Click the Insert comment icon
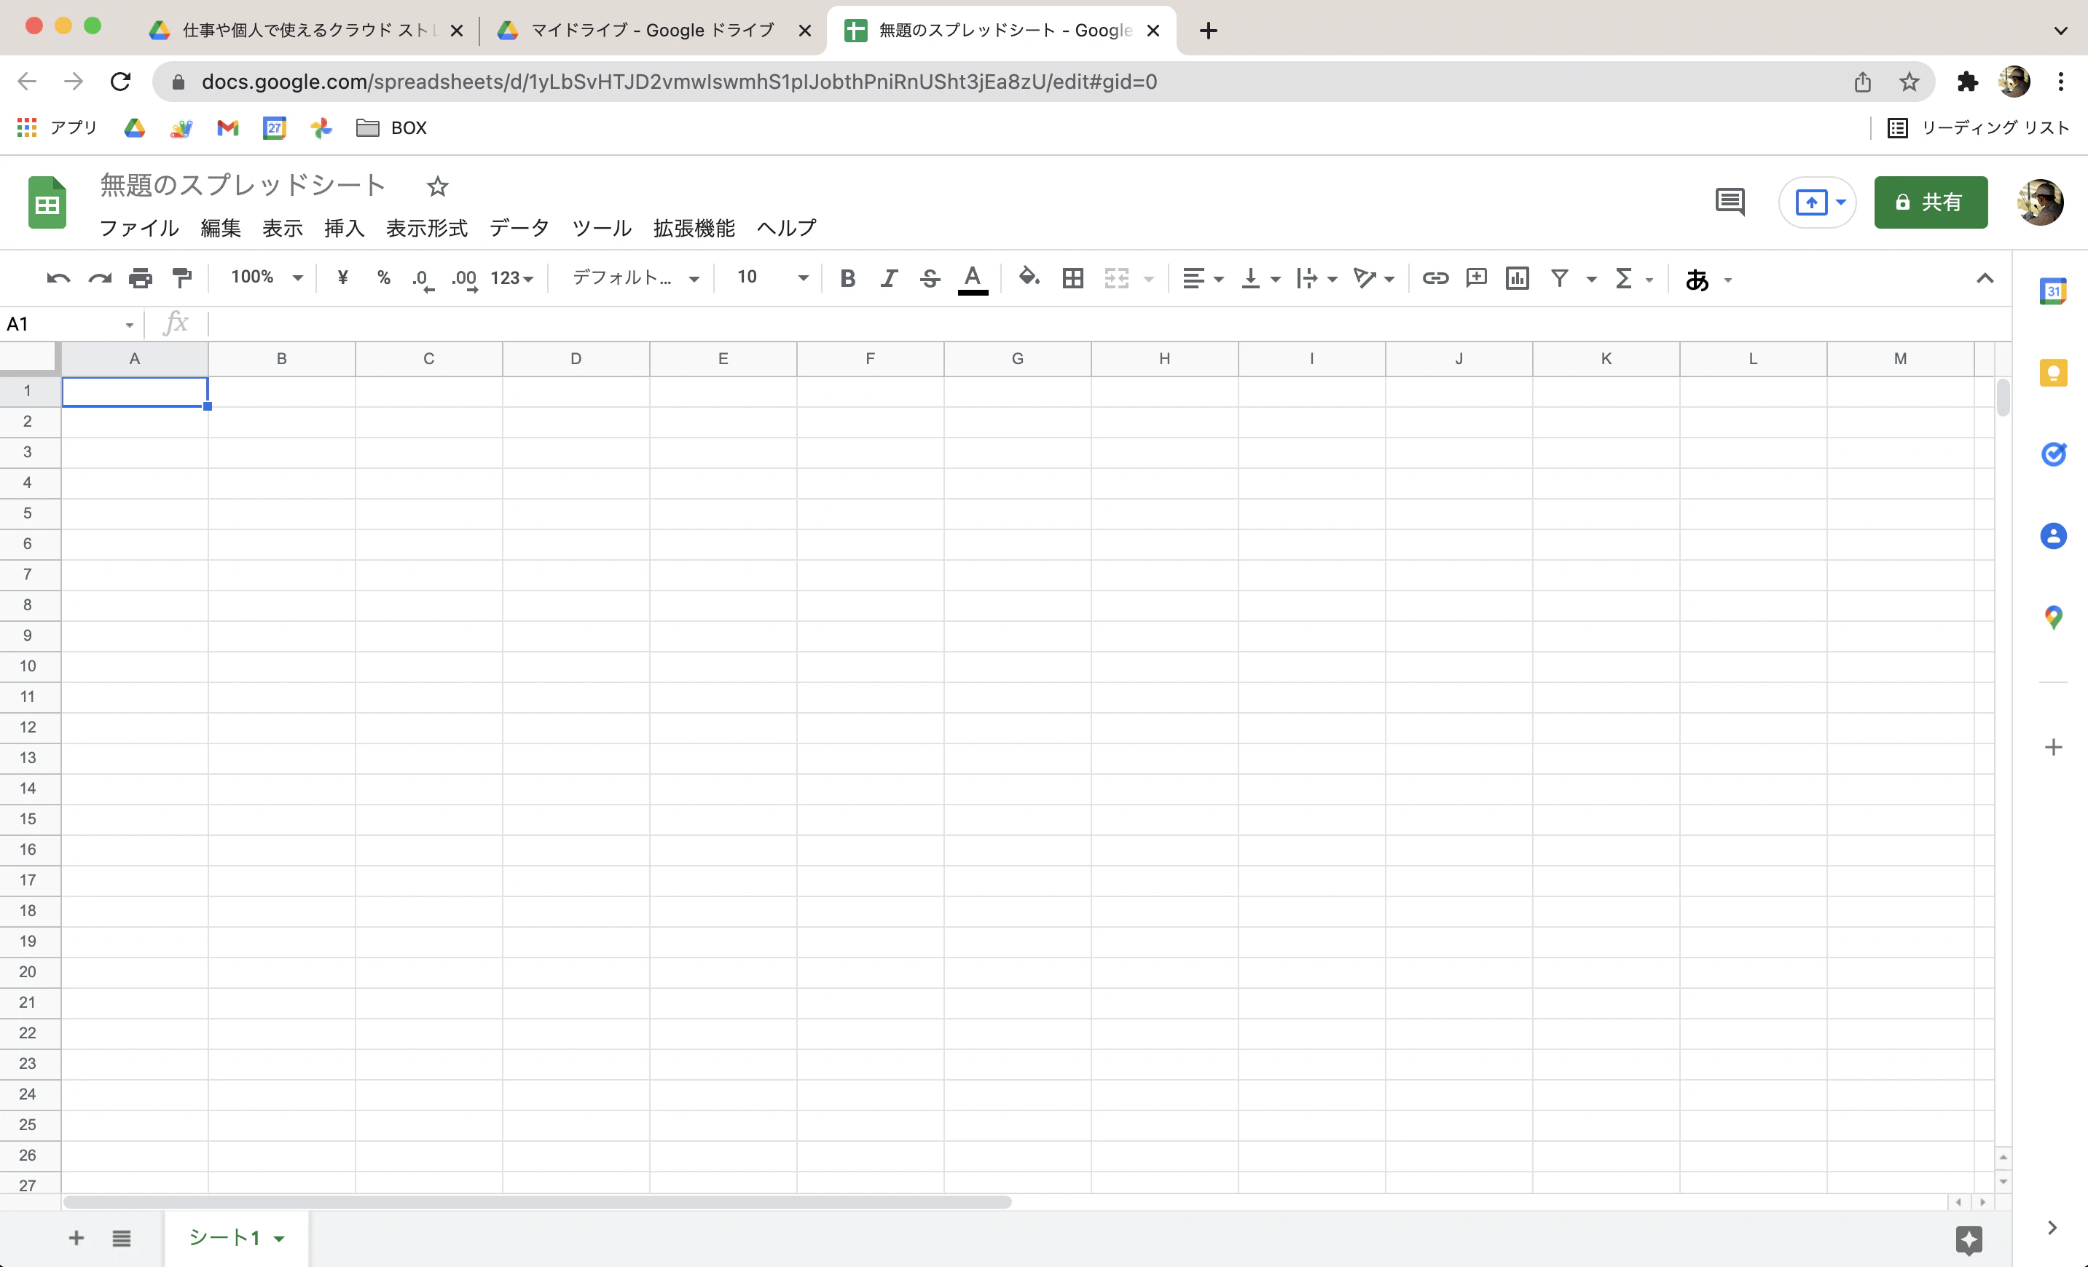The height and width of the screenshot is (1267, 2088). [x=1476, y=277]
